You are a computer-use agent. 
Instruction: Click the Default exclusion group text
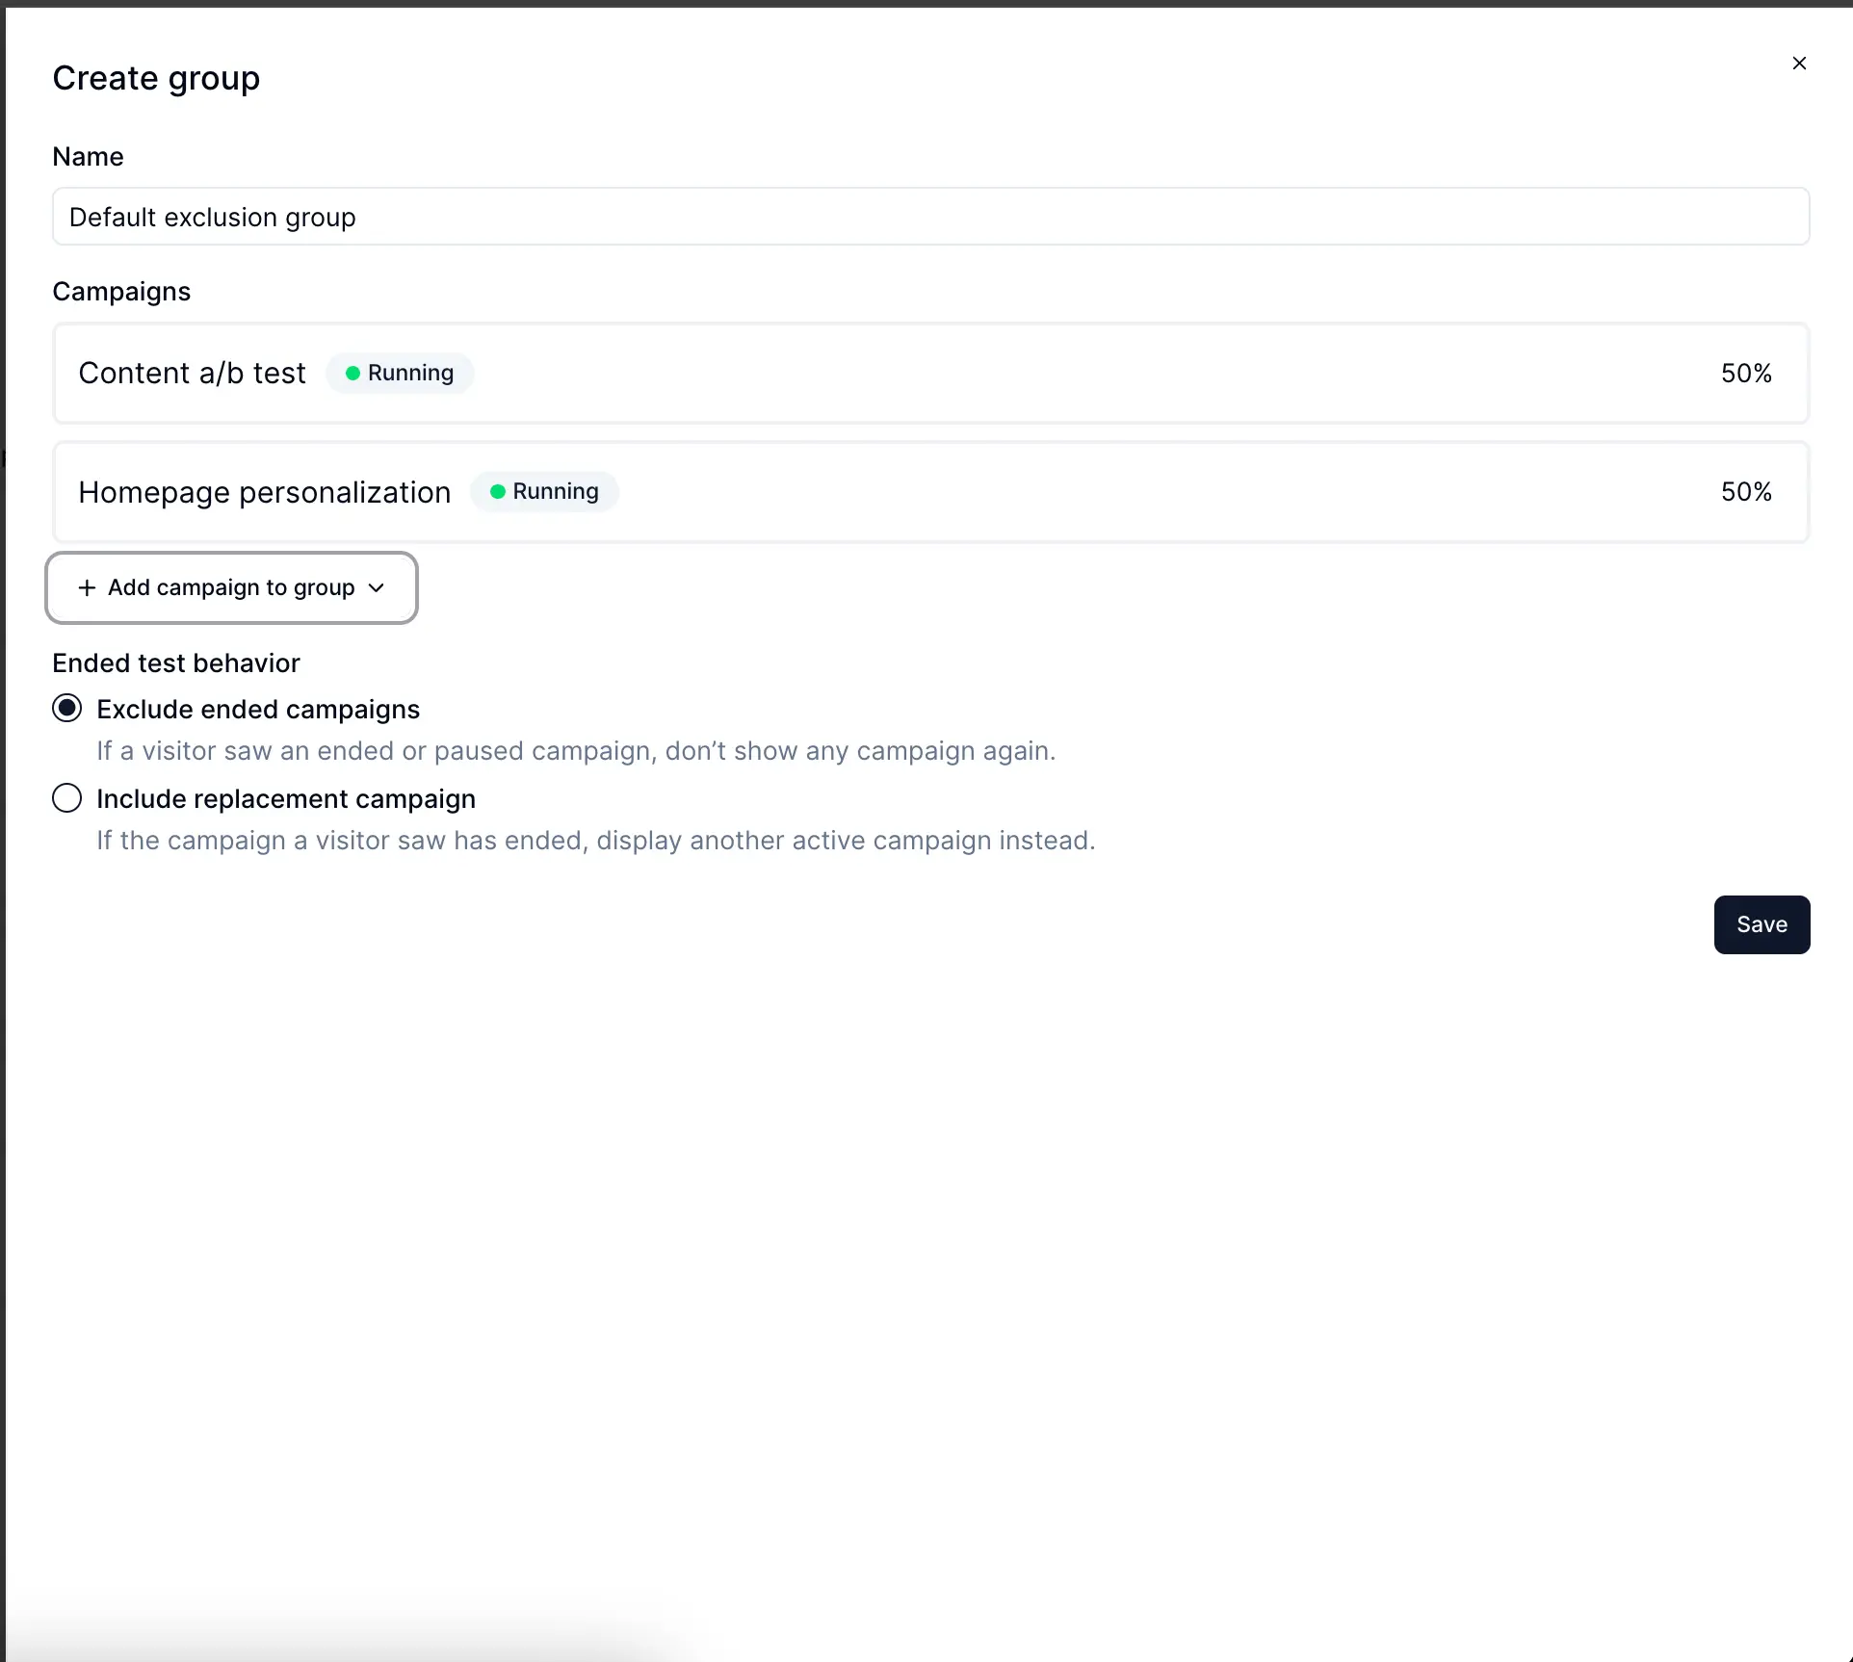pos(212,217)
